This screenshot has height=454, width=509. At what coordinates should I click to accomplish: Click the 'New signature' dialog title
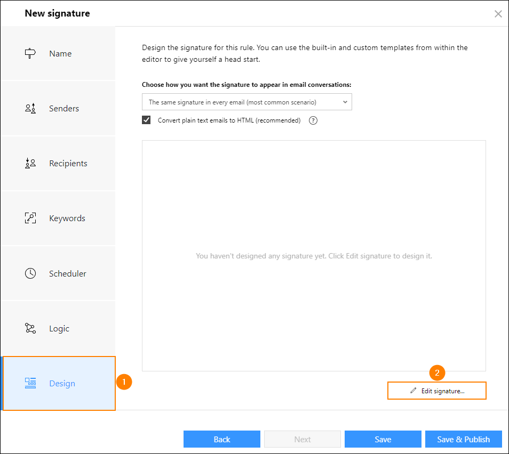tap(57, 13)
